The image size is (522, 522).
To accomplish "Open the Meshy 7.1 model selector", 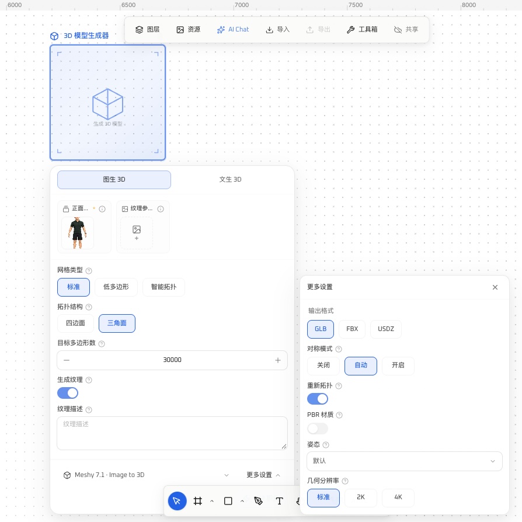I will tap(146, 475).
